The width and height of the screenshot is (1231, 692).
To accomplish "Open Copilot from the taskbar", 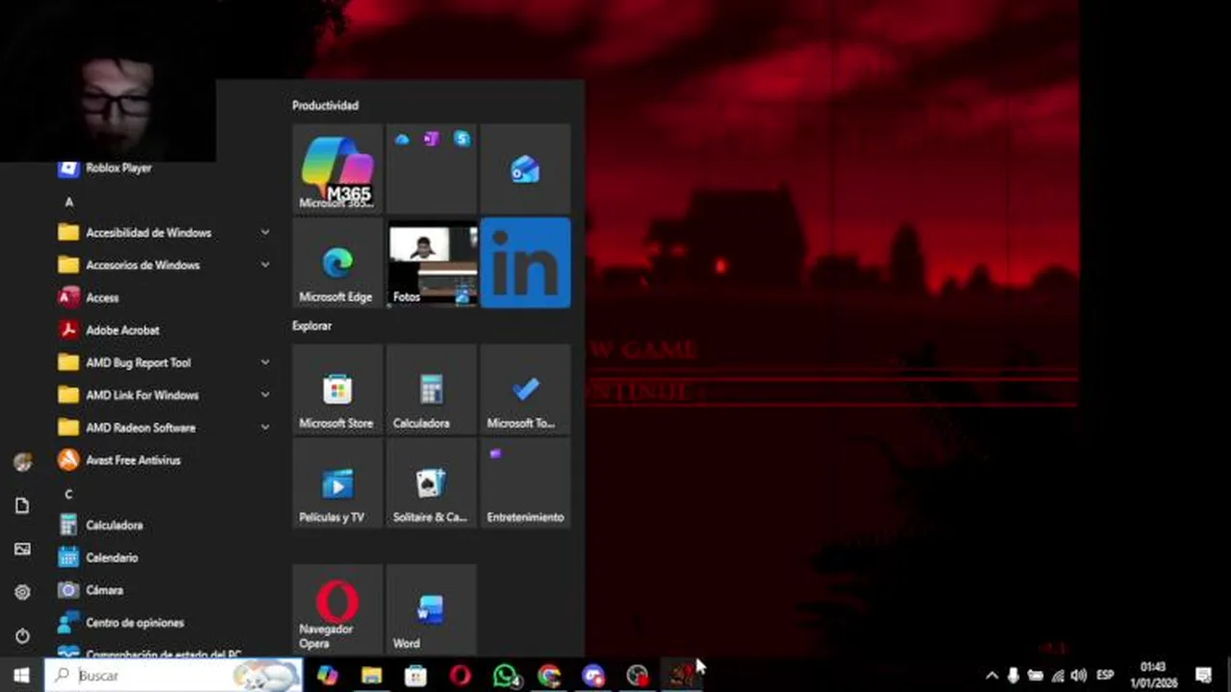I will coord(327,676).
